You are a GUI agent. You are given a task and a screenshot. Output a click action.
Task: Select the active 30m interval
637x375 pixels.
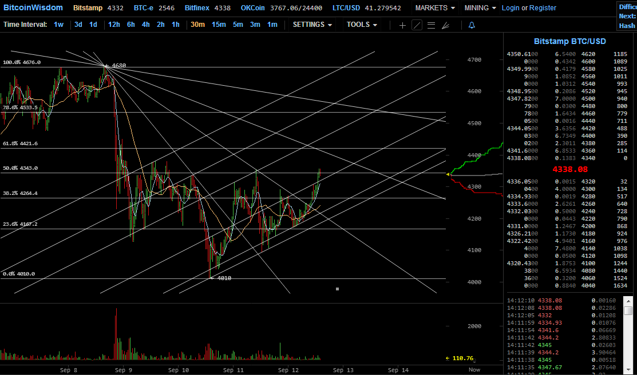tap(197, 25)
